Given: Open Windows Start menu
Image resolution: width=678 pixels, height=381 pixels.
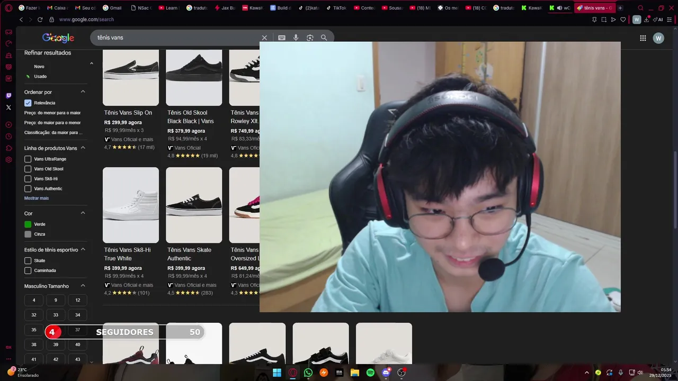Looking at the screenshot, I should 277,373.
